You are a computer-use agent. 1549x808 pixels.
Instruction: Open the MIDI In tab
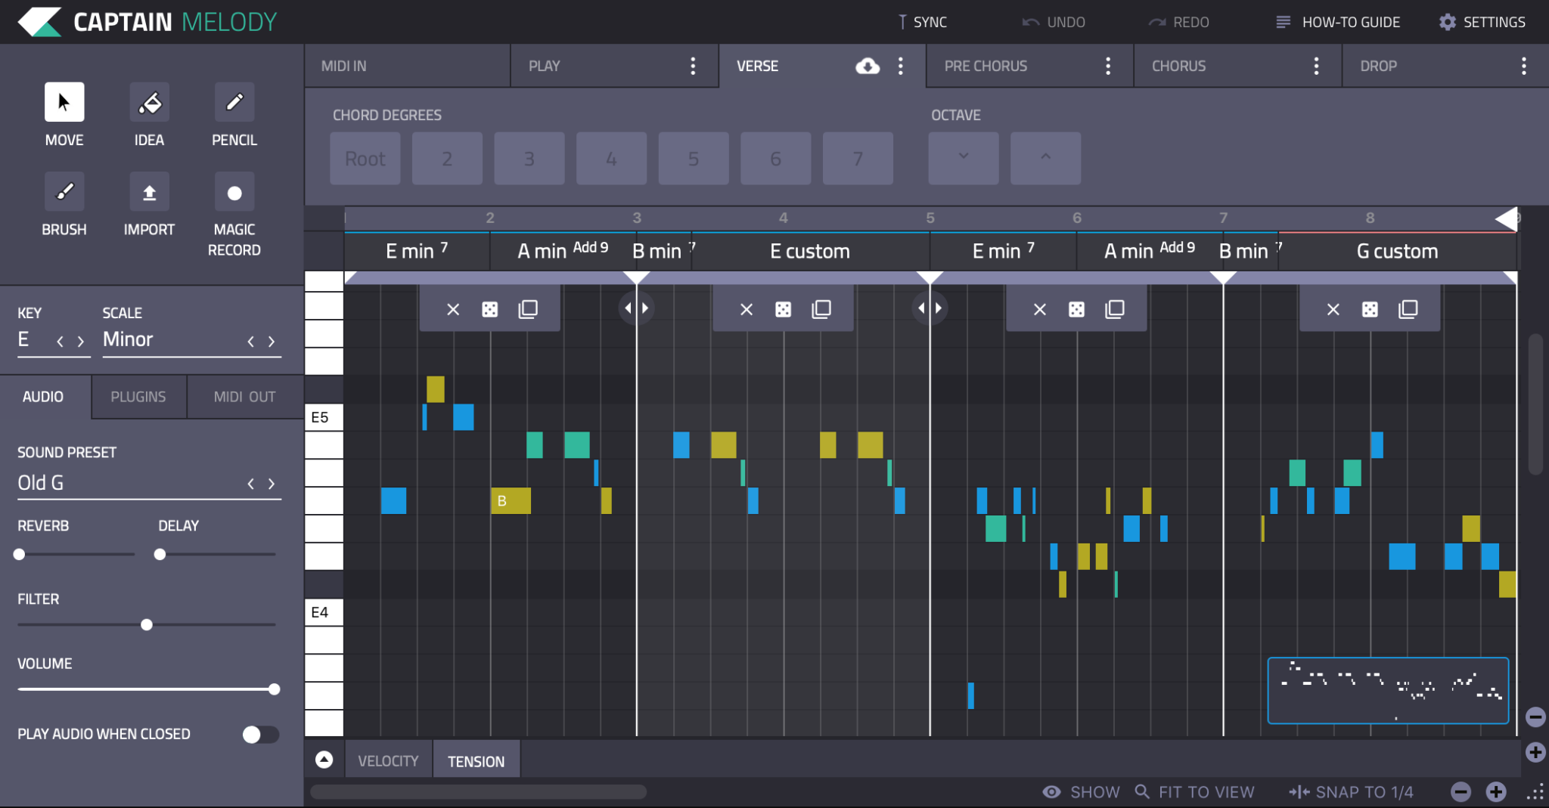pyautogui.click(x=407, y=66)
